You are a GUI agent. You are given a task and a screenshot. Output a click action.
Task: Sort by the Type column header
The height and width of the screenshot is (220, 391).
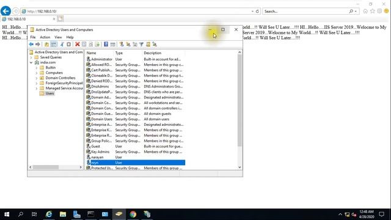(x=128, y=53)
